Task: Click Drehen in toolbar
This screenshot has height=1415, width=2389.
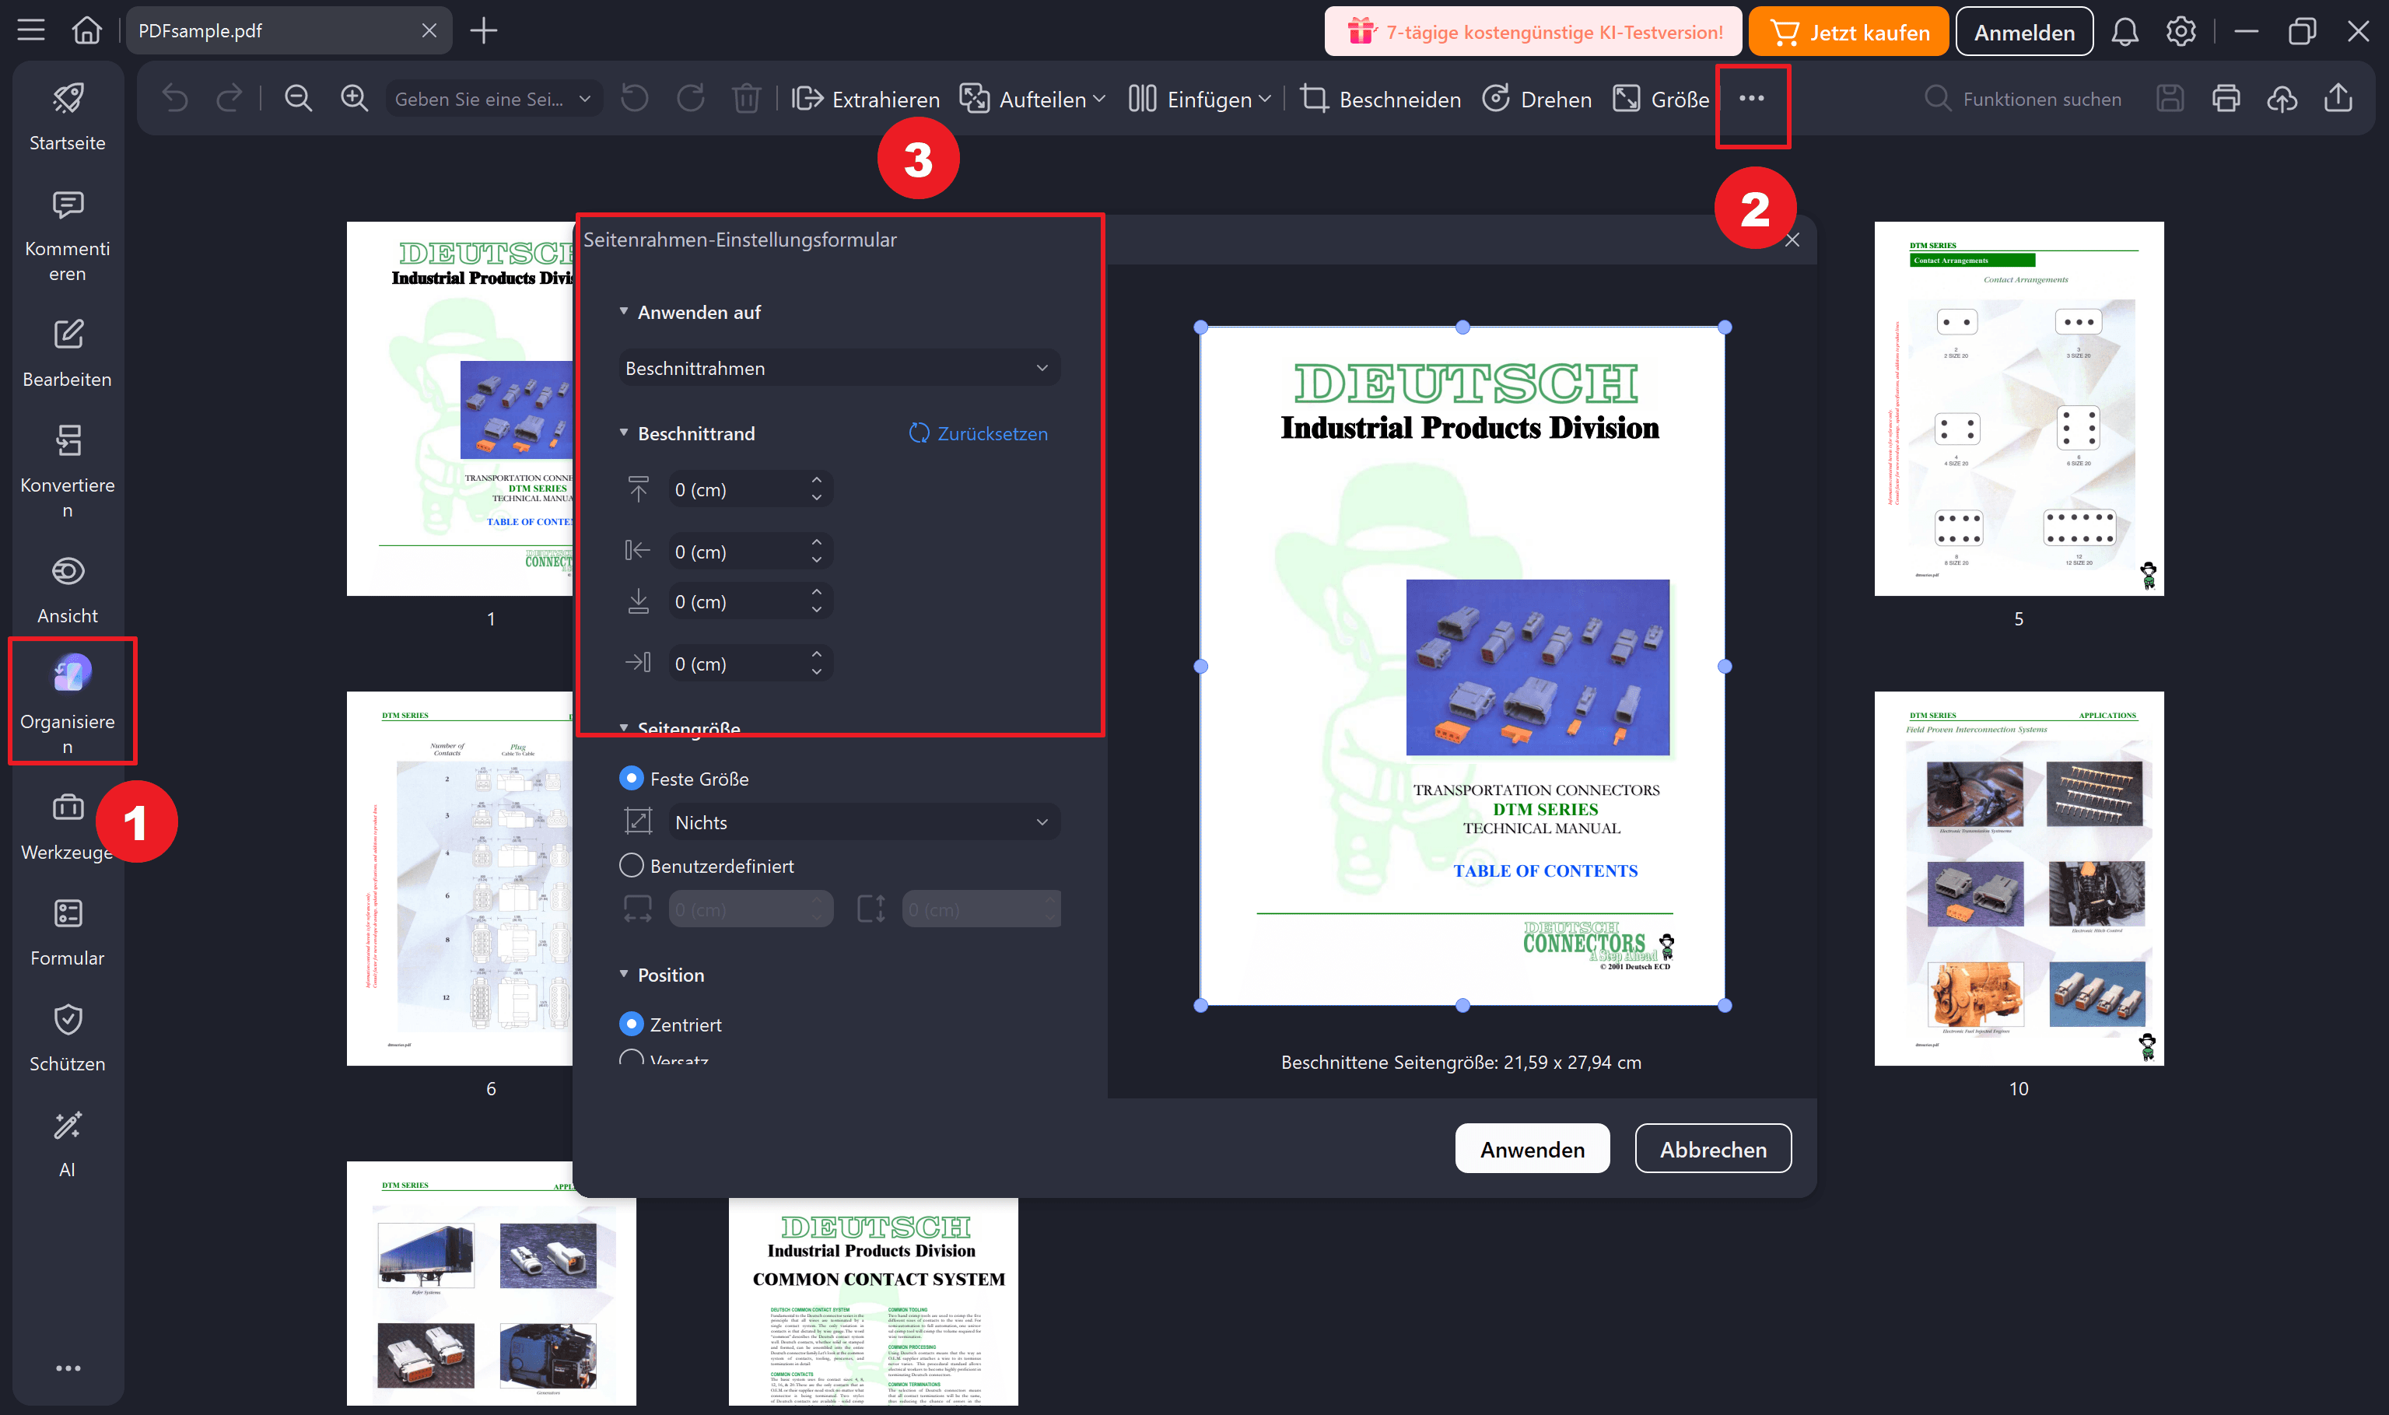Action: 1536,98
